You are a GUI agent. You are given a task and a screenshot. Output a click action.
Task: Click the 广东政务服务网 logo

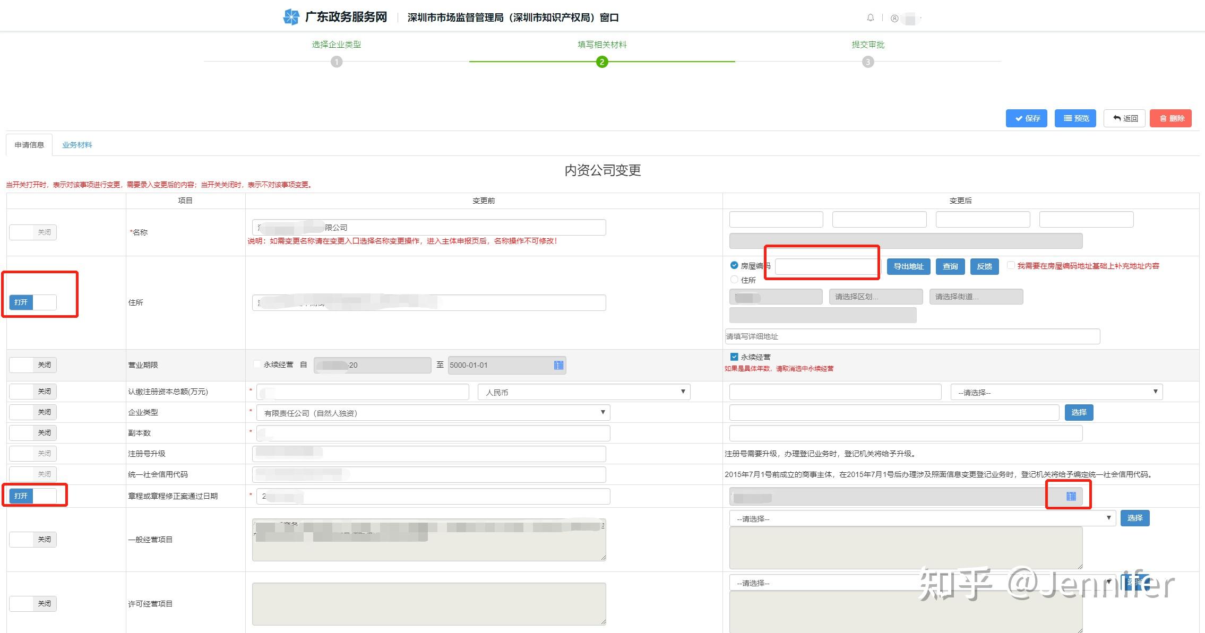click(x=291, y=17)
